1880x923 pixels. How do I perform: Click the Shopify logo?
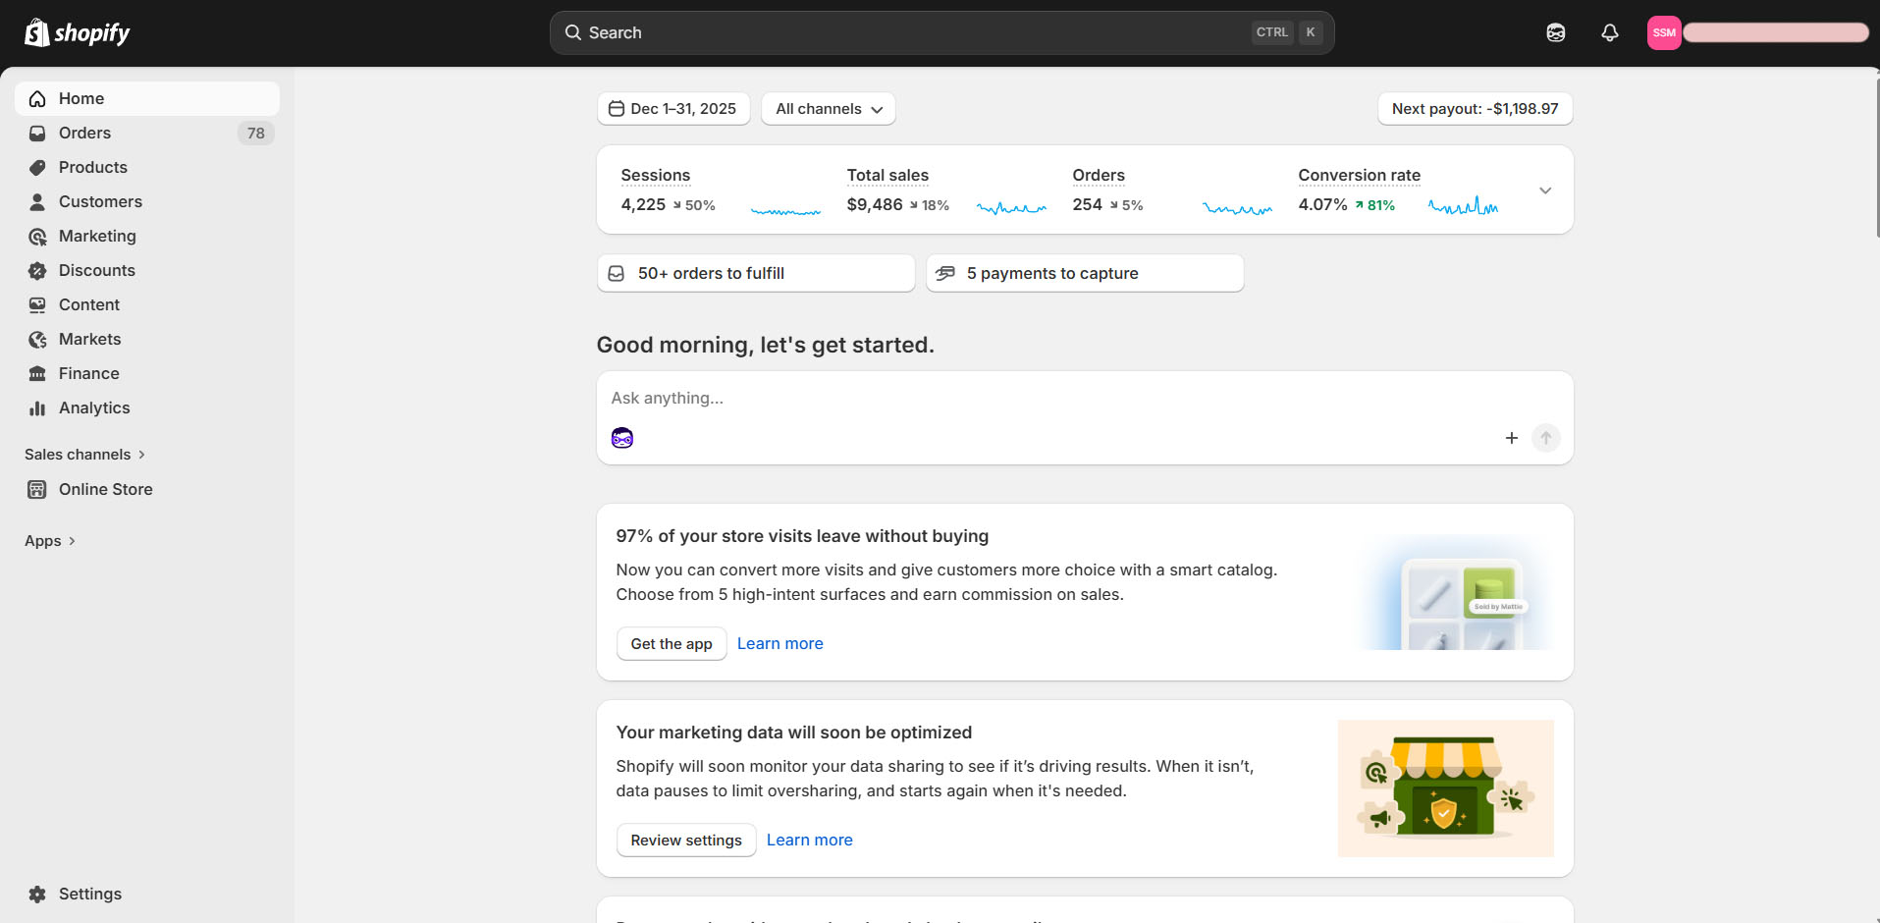click(x=78, y=32)
